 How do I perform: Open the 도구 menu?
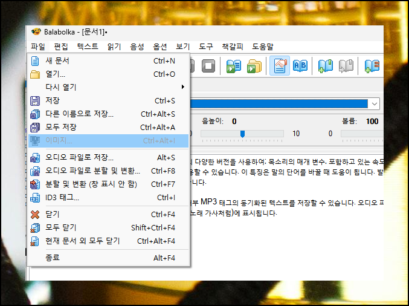pos(206,47)
